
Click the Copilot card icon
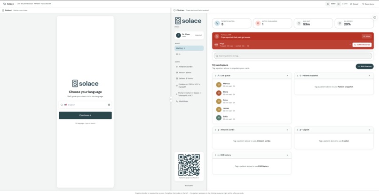pos(300,130)
